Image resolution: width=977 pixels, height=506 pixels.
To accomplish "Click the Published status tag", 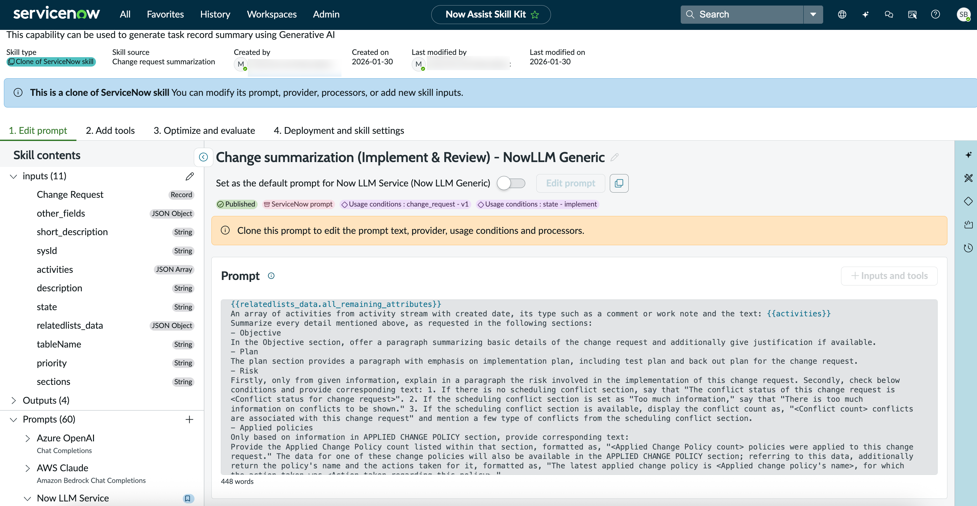I will pos(236,204).
